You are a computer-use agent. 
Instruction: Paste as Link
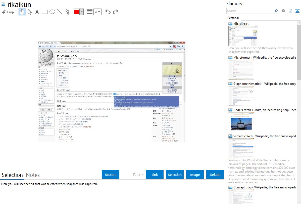pyautogui.click(x=155, y=175)
